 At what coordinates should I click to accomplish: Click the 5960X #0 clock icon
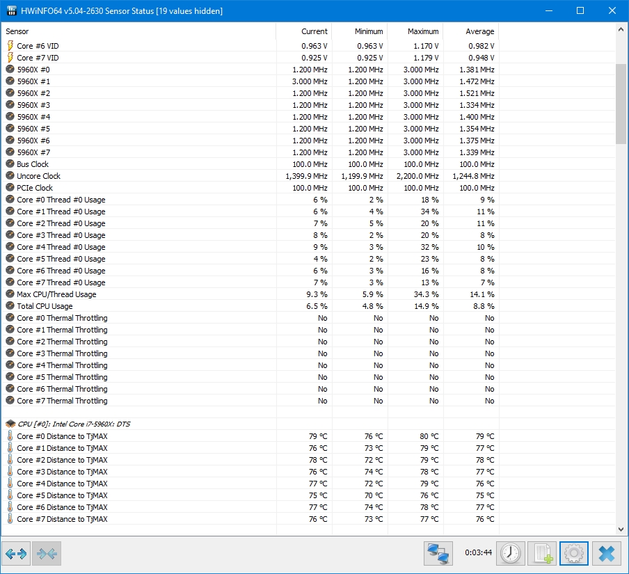pyautogui.click(x=10, y=70)
